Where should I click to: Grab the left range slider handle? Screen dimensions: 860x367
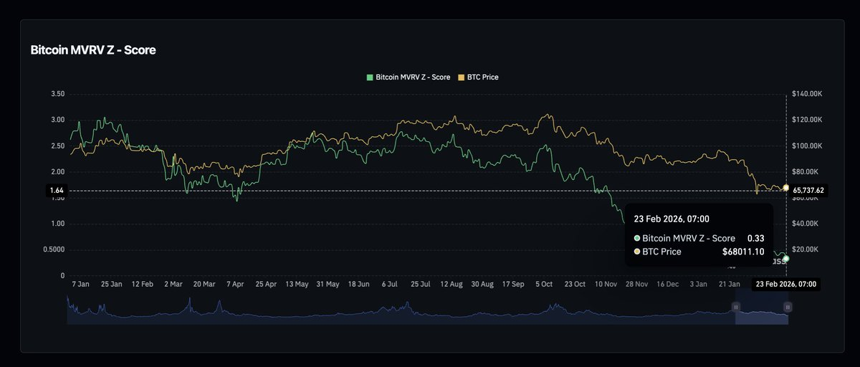pos(735,307)
